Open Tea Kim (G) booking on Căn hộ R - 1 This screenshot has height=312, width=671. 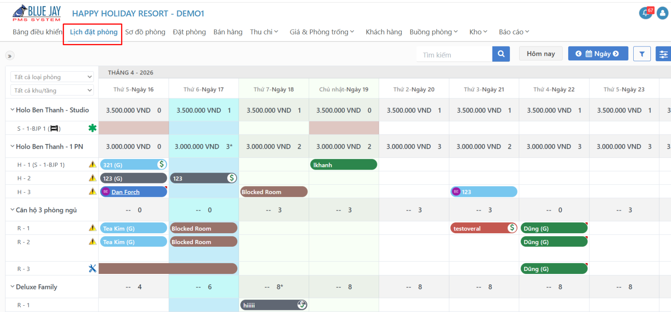pos(133,228)
